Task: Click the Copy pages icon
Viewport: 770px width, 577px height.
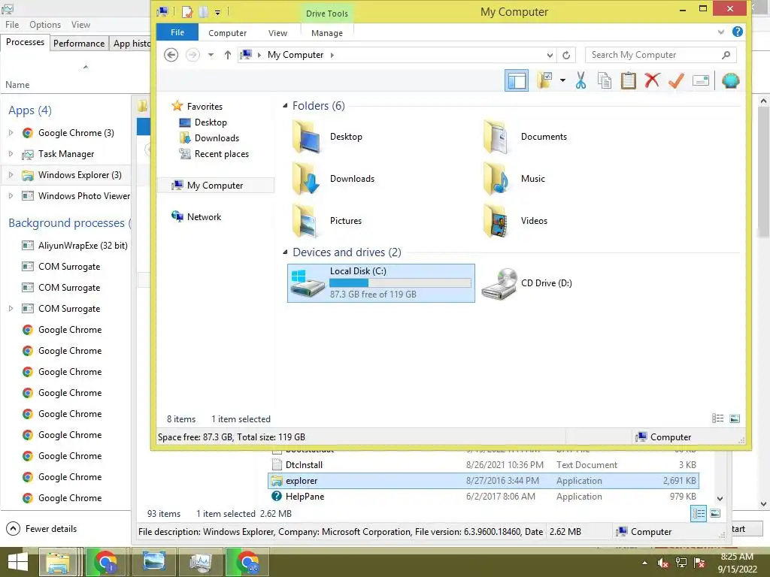Action: pos(605,80)
